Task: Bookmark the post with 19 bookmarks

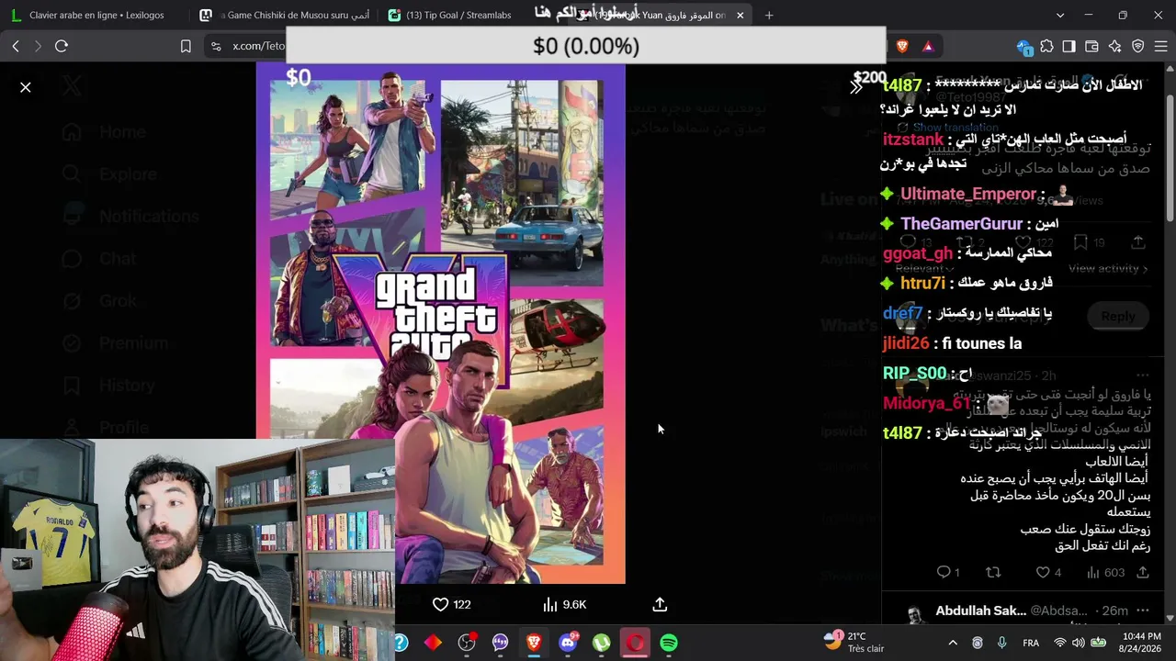Action: tap(1088, 242)
